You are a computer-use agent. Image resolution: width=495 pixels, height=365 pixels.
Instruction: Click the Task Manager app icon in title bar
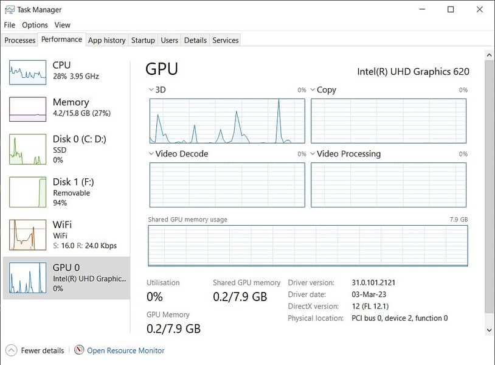[x=9, y=9]
